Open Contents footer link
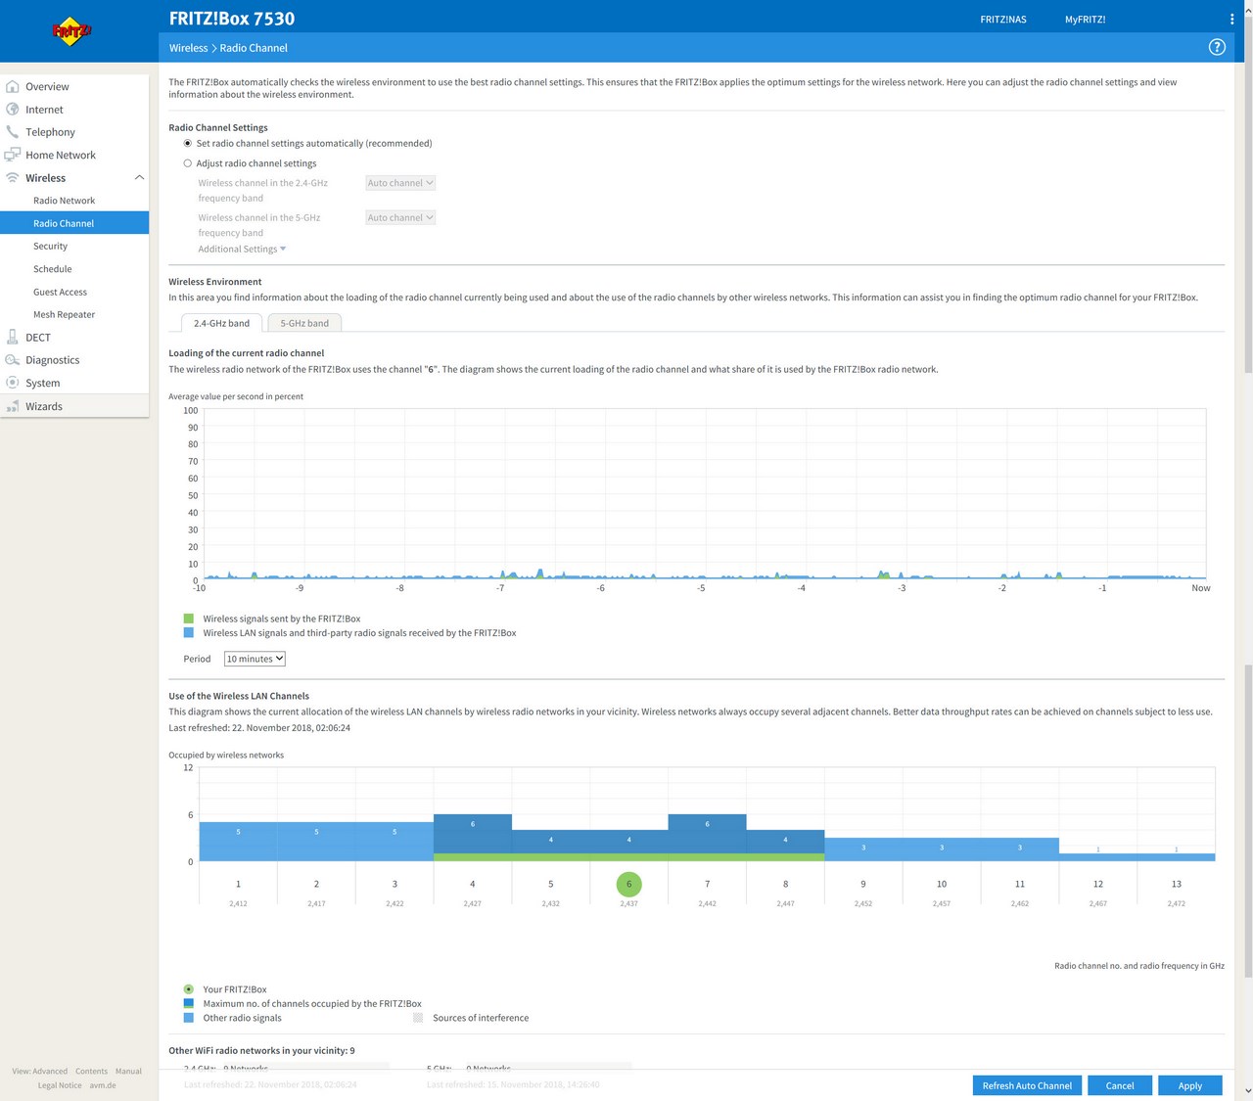 [91, 1071]
